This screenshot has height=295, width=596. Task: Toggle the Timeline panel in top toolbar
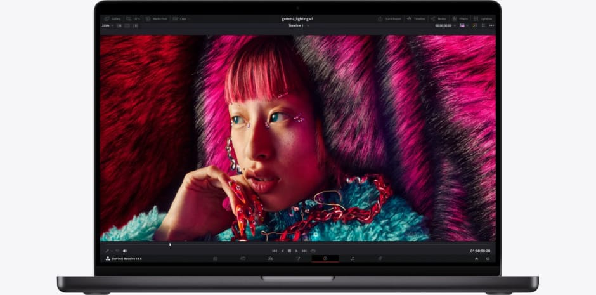[417, 19]
